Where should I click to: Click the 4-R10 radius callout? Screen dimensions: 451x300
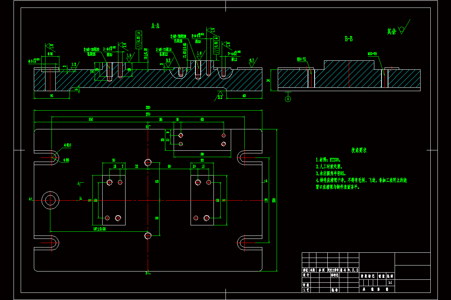click(68, 145)
